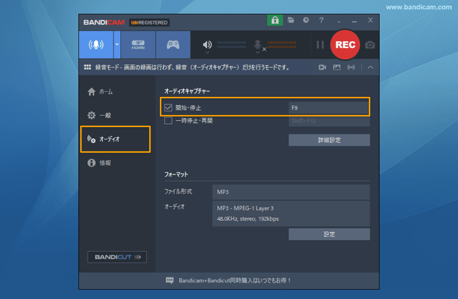Click the UNREGISTERED badge
The height and width of the screenshot is (299, 458).
(149, 23)
